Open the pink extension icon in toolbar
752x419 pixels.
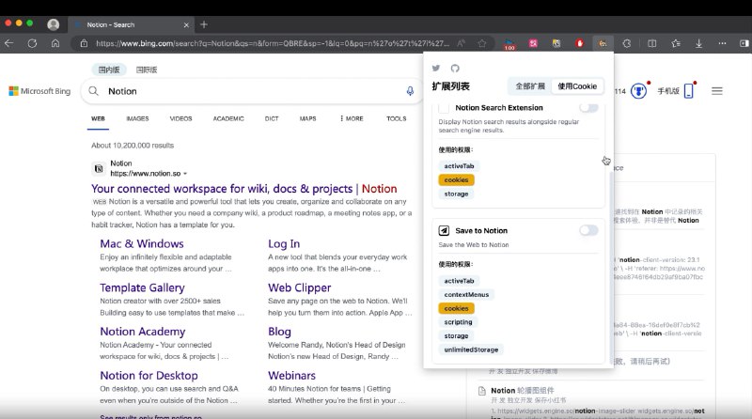click(533, 43)
